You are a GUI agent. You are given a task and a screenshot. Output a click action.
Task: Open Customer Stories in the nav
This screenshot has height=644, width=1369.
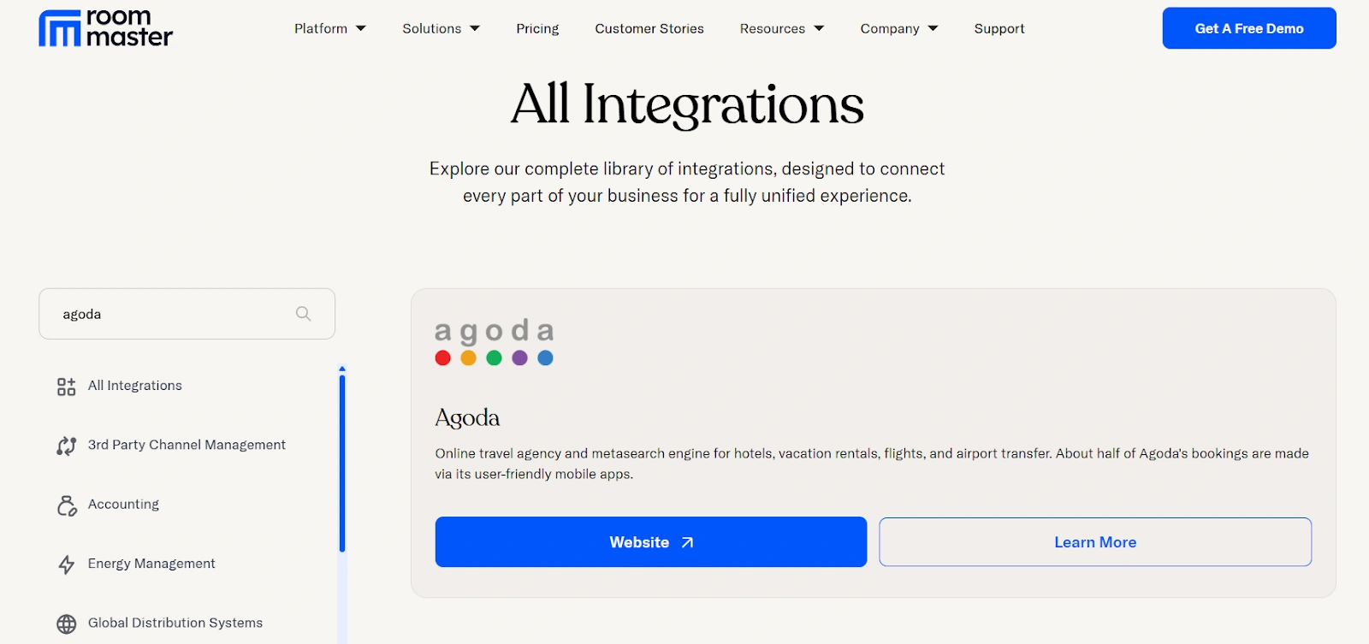(649, 28)
